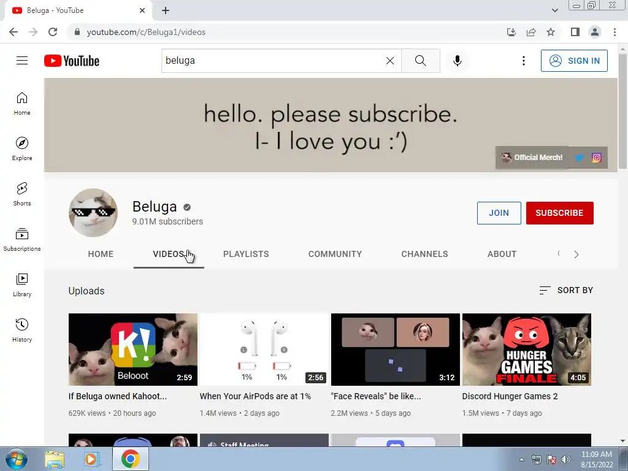Close the Beluga - YouTube tab
The image size is (628, 471).
point(142,10)
